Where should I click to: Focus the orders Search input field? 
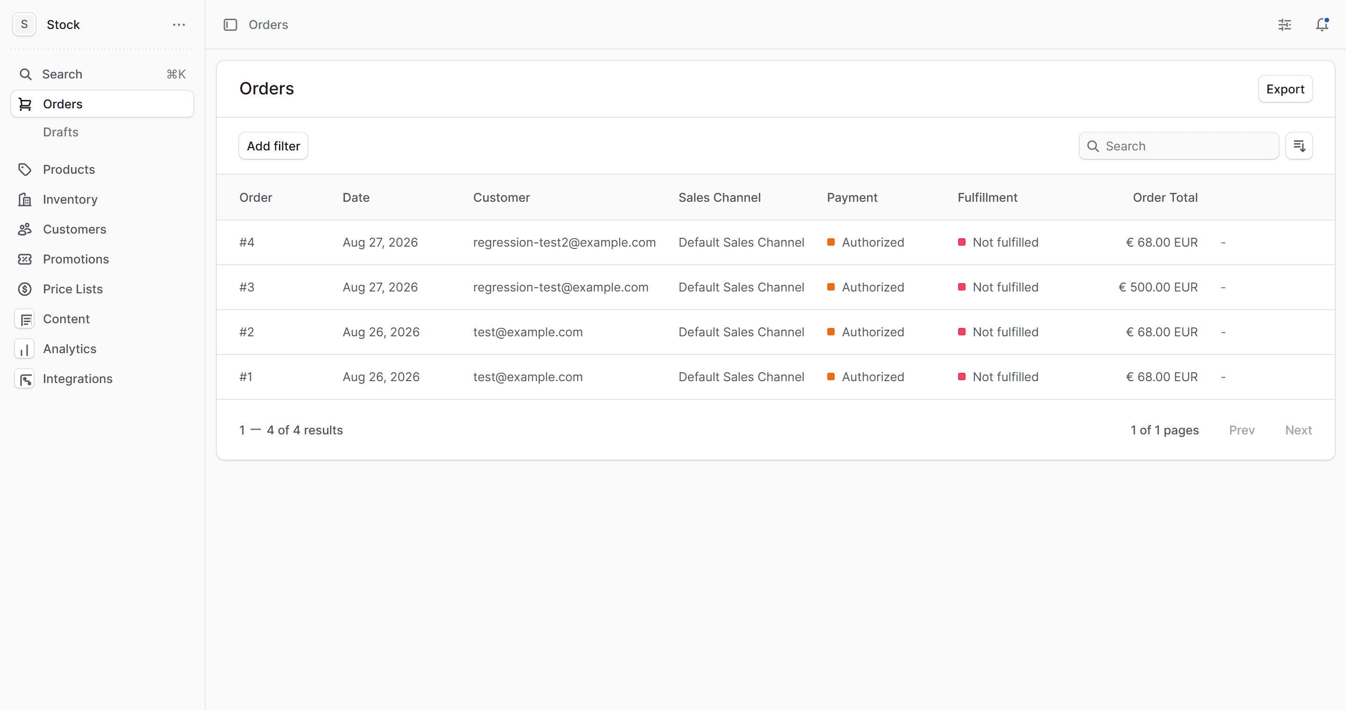tap(1179, 146)
